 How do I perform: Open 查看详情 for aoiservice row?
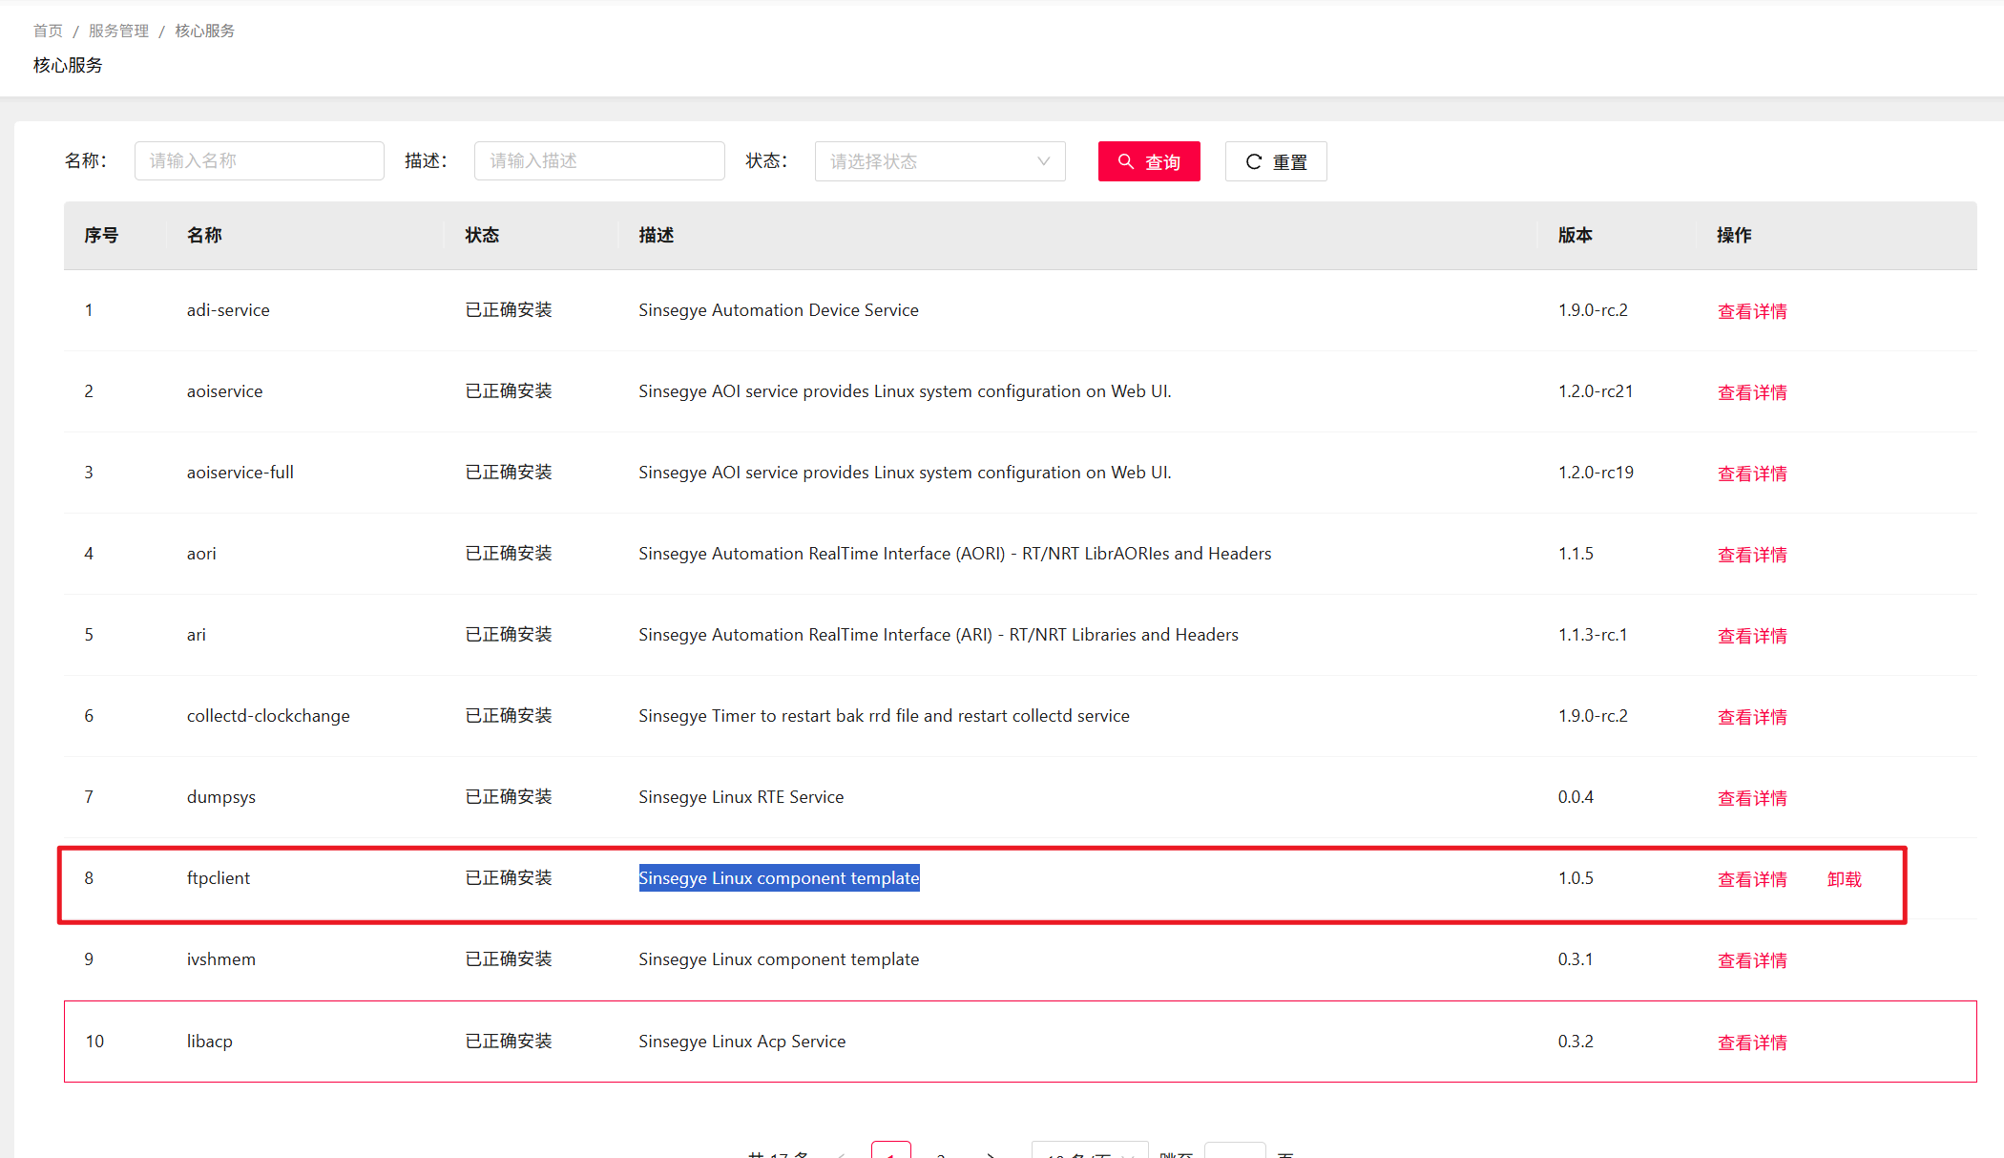[1752, 392]
